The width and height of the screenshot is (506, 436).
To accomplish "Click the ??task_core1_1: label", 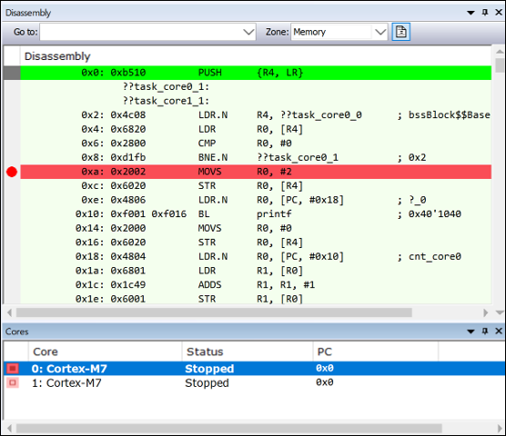I will click(166, 101).
